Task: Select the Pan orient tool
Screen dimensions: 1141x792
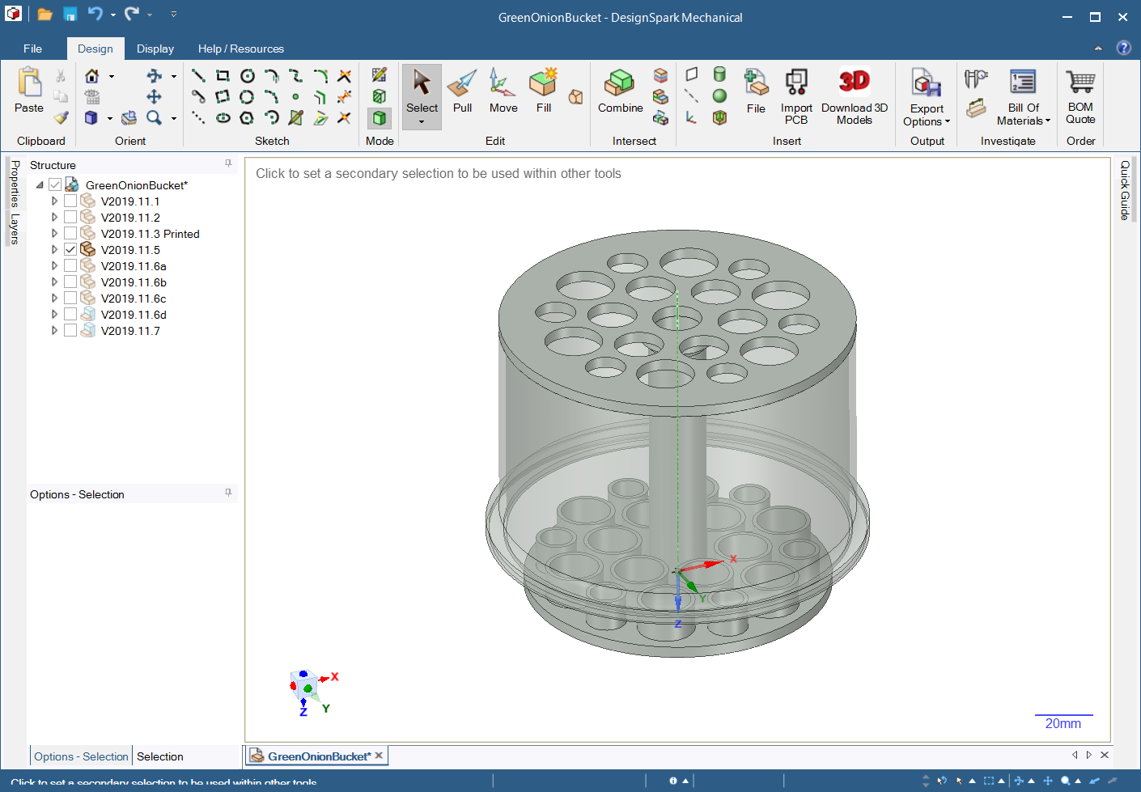Action: [x=154, y=97]
